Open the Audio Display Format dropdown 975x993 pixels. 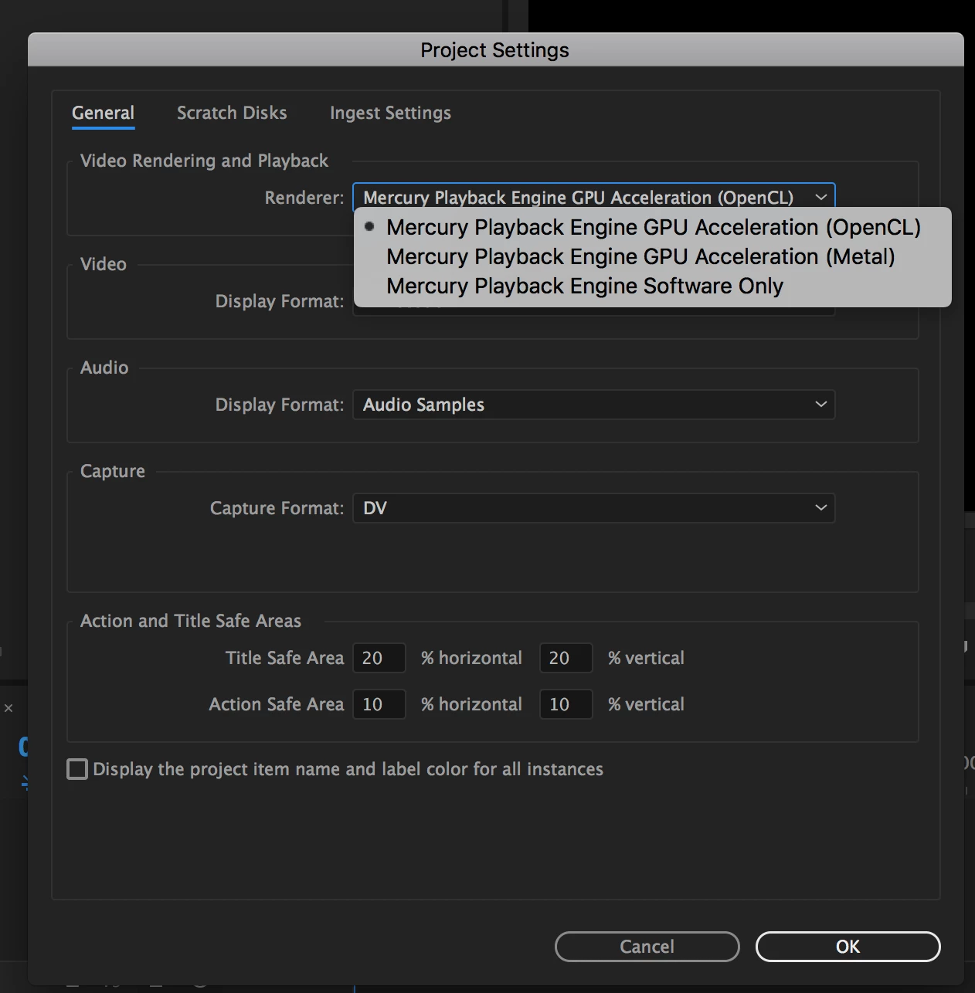point(594,405)
